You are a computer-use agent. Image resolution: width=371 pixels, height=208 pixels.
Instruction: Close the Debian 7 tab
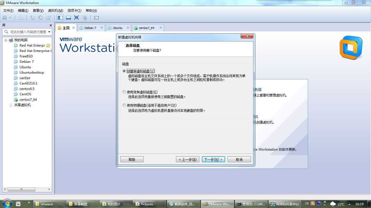tap(102, 28)
